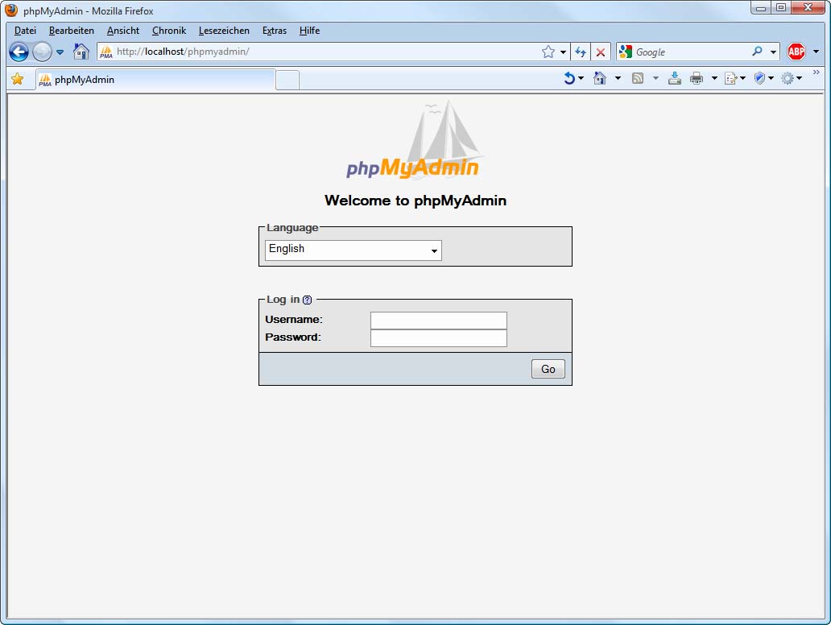Open the Lesezeichen menu
Image resolution: width=831 pixels, height=625 pixels.
point(224,31)
